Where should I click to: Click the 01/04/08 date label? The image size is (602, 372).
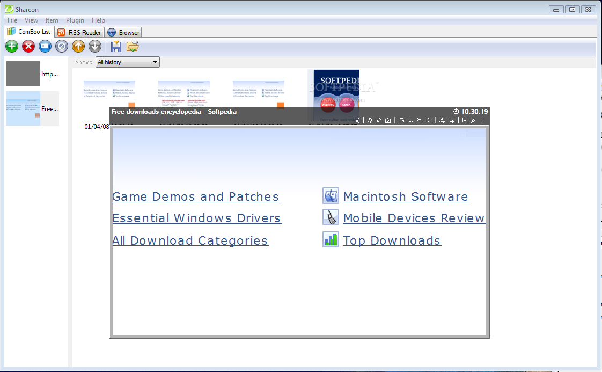[97, 127]
